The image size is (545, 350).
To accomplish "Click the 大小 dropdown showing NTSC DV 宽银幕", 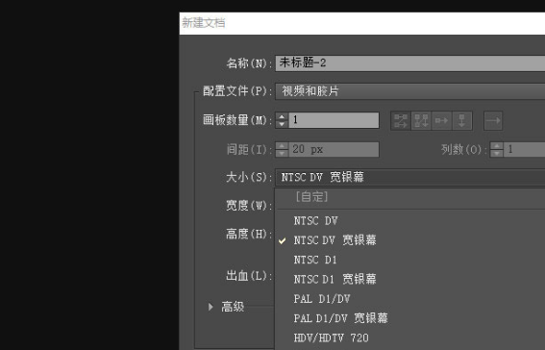I will pyautogui.click(x=410, y=177).
